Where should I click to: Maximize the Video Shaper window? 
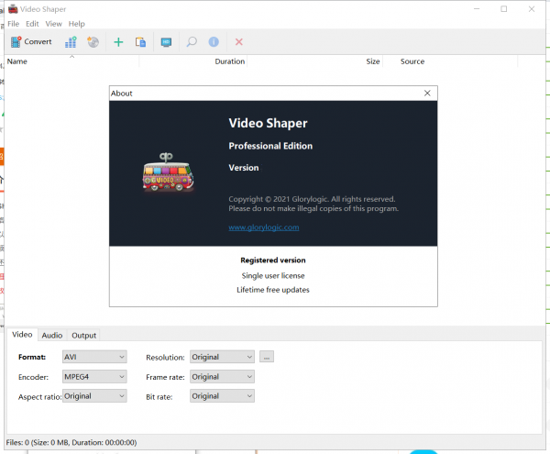pyautogui.click(x=503, y=9)
